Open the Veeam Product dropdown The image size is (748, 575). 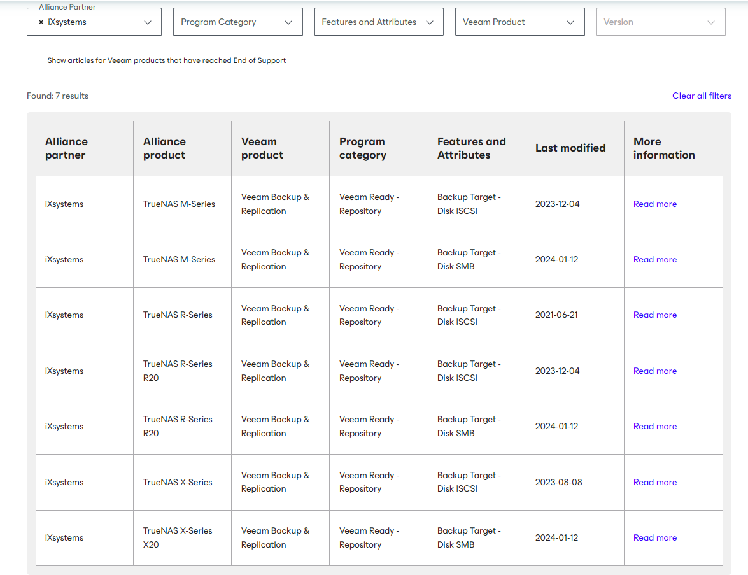click(x=519, y=22)
